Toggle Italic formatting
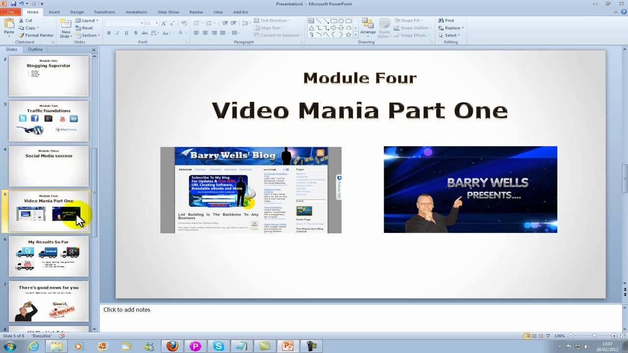Image resolution: width=628 pixels, height=353 pixels. pyautogui.click(x=118, y=33)
